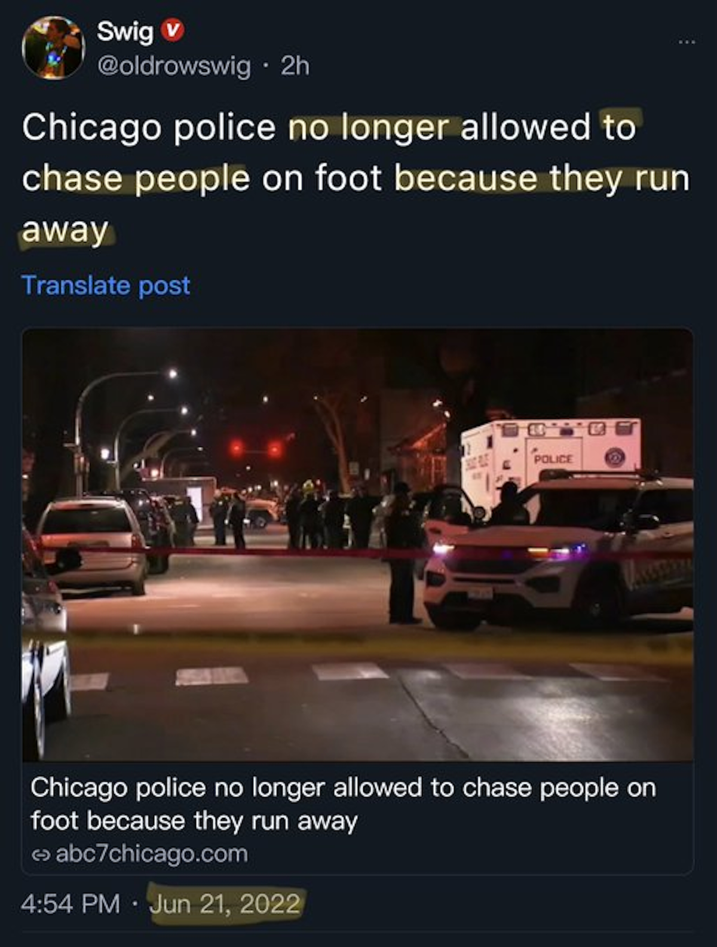Open the @oldrowswig handle link
Screen dimensions: 717x947
174,66
